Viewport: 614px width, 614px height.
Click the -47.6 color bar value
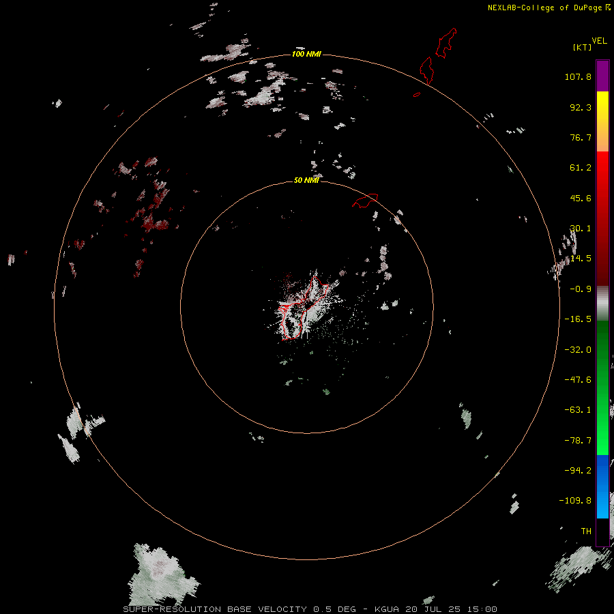click(x=578, y=380)
